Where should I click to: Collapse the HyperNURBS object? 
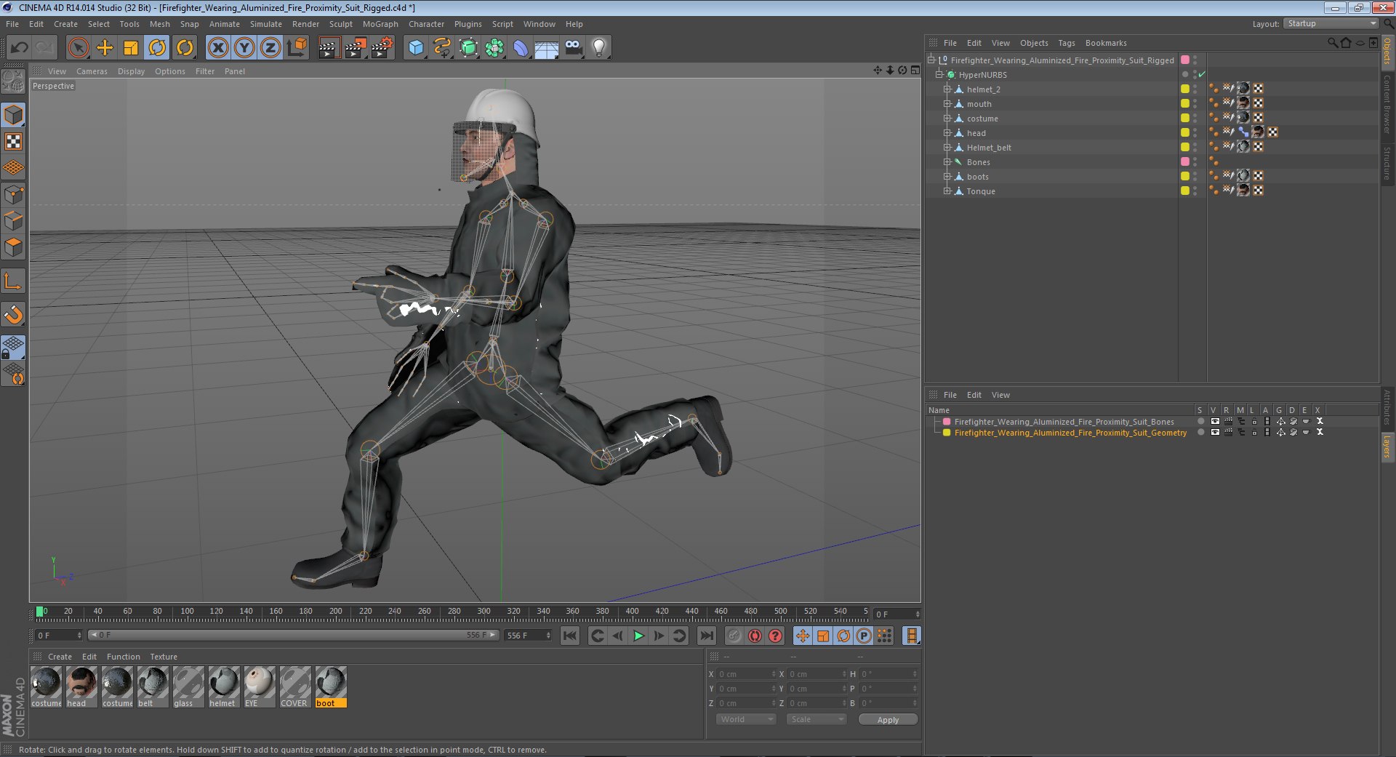point(939,75)
